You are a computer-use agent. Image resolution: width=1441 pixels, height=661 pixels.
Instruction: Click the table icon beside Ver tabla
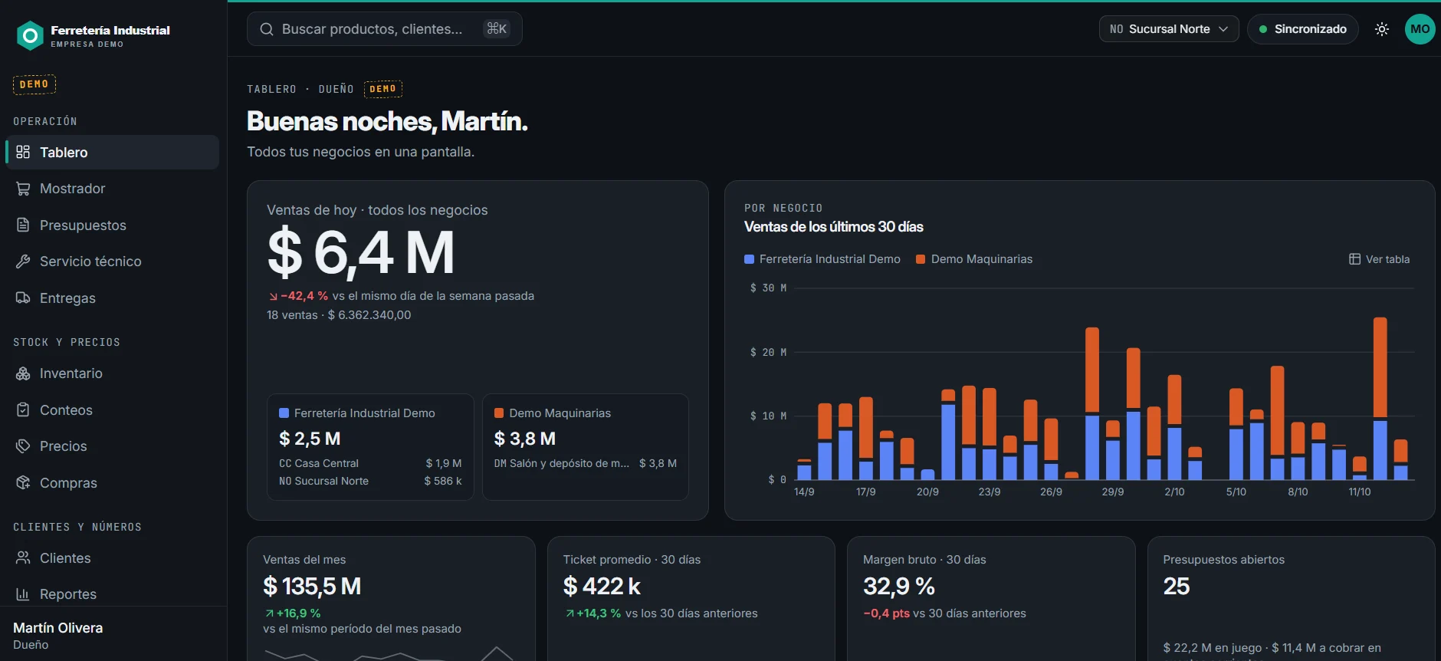pyautogui.click(x=1354, y=259)
